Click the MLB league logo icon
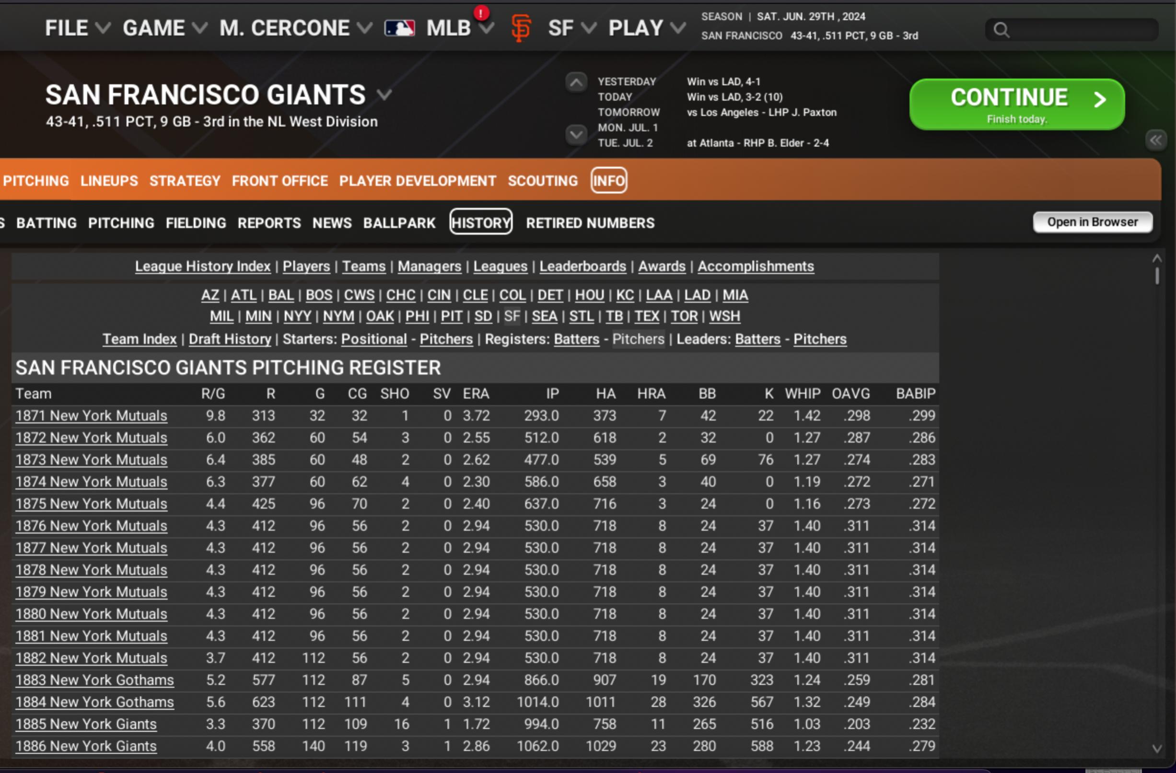This screenshot has width=1176, height=773. (x=399, y=28)
